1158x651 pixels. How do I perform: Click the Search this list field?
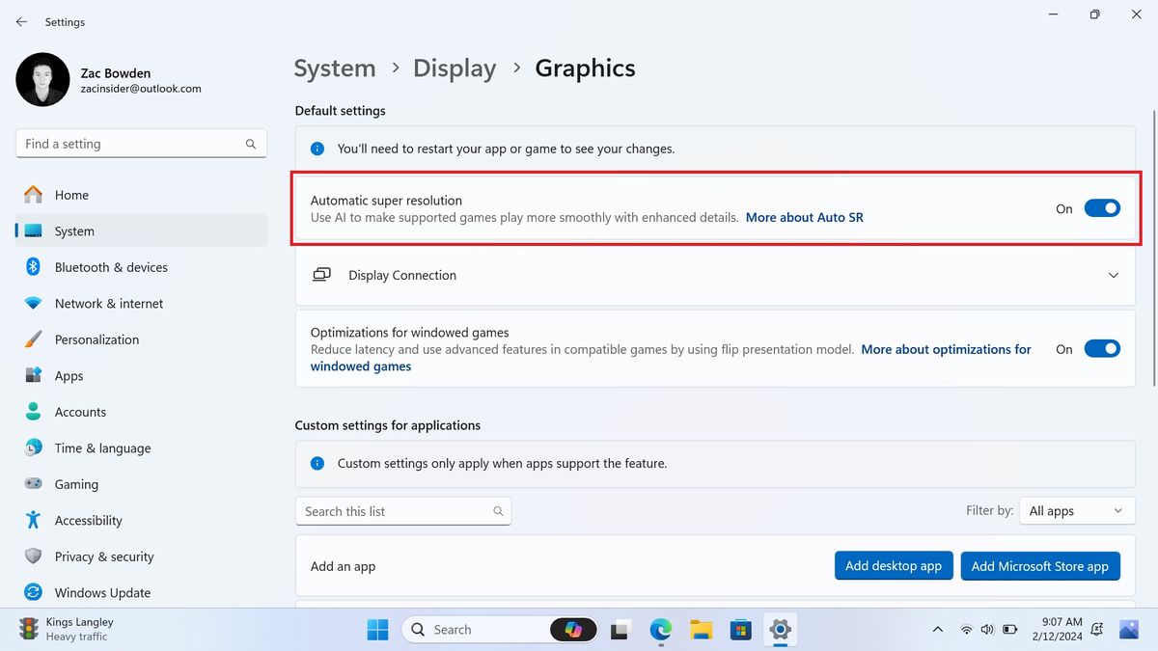pyautogui.click(x=402, y=510)
